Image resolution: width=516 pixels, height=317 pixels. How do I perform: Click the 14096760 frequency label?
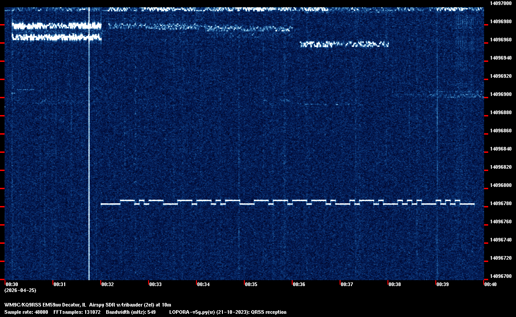(501, 222)
